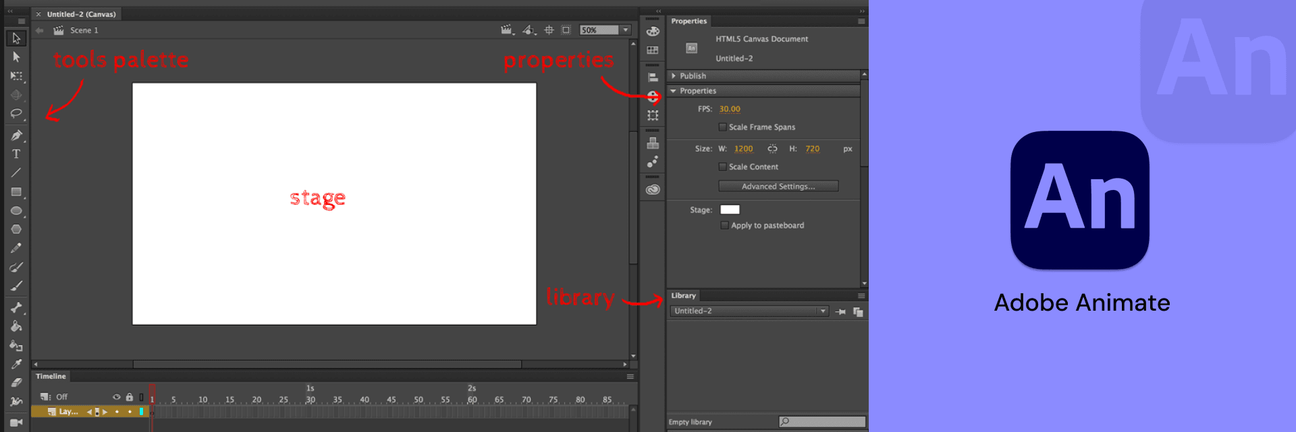1296x432 pixels.
Task: Select the Subselection tool
Action: pos(16,57)
